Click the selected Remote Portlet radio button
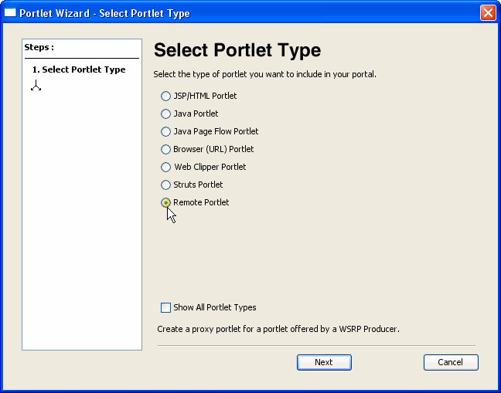The width and height of the screenshot is (501, 393). (165, 203)
